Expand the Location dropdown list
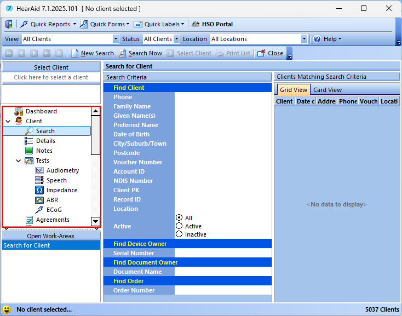 [x=304, y=39]
